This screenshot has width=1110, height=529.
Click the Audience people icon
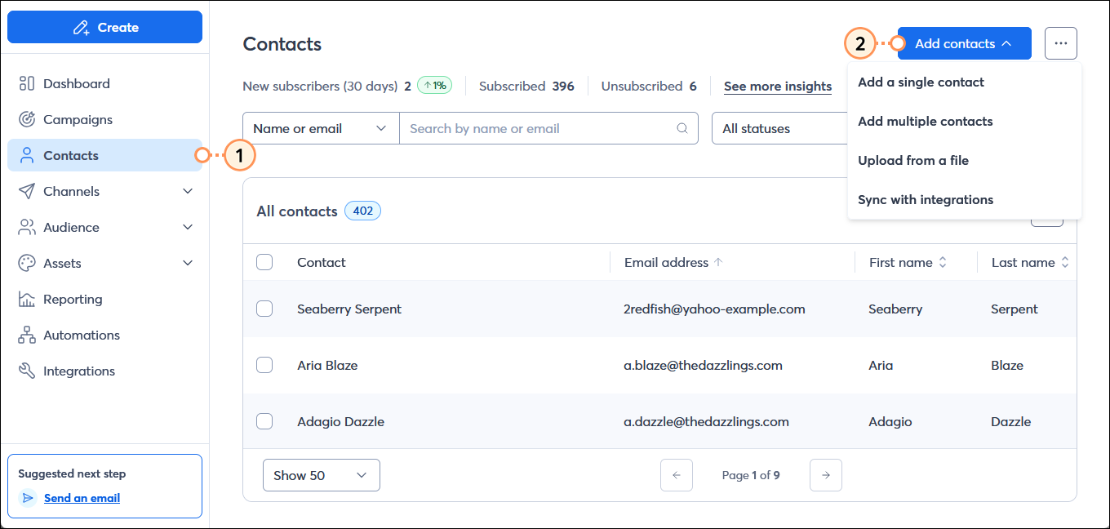click(x=27, y=227)
